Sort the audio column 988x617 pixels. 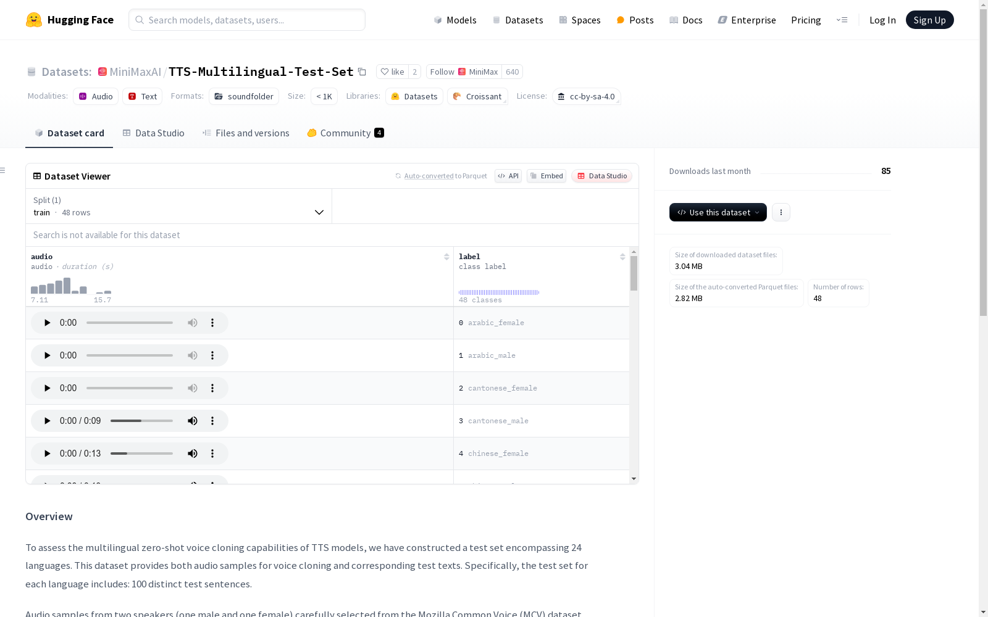tap(446, 257)
